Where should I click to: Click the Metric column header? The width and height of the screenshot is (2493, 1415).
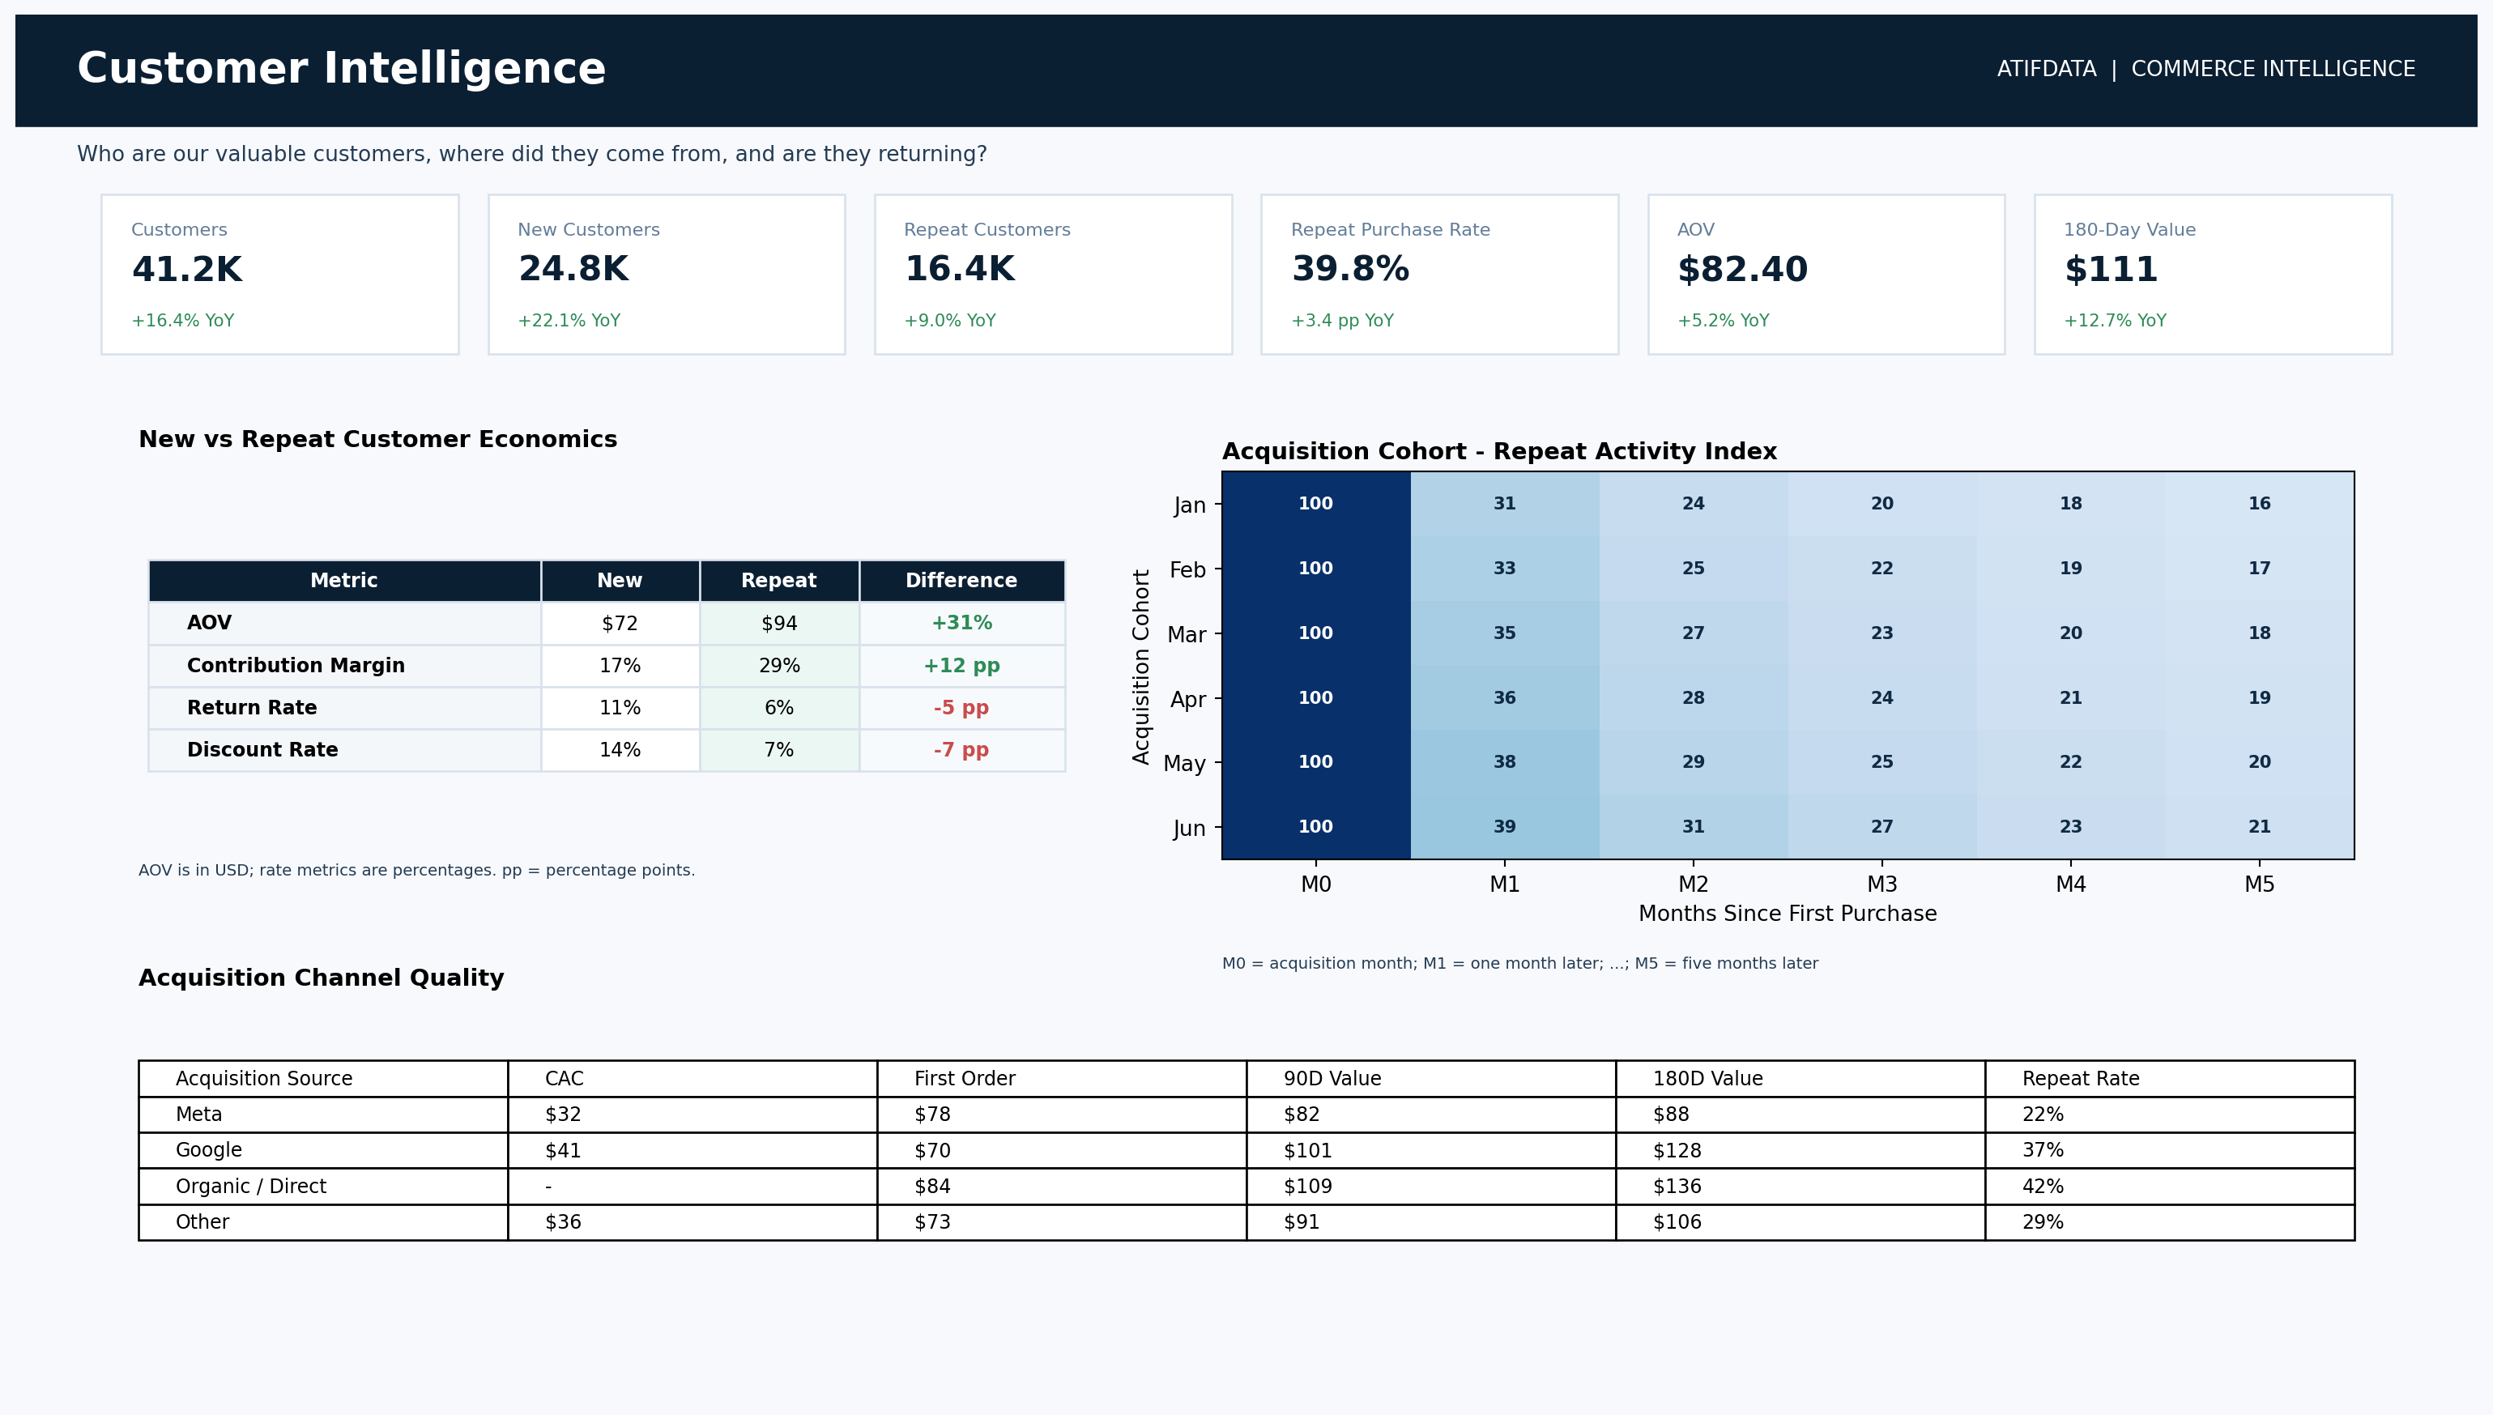[344, 580]
